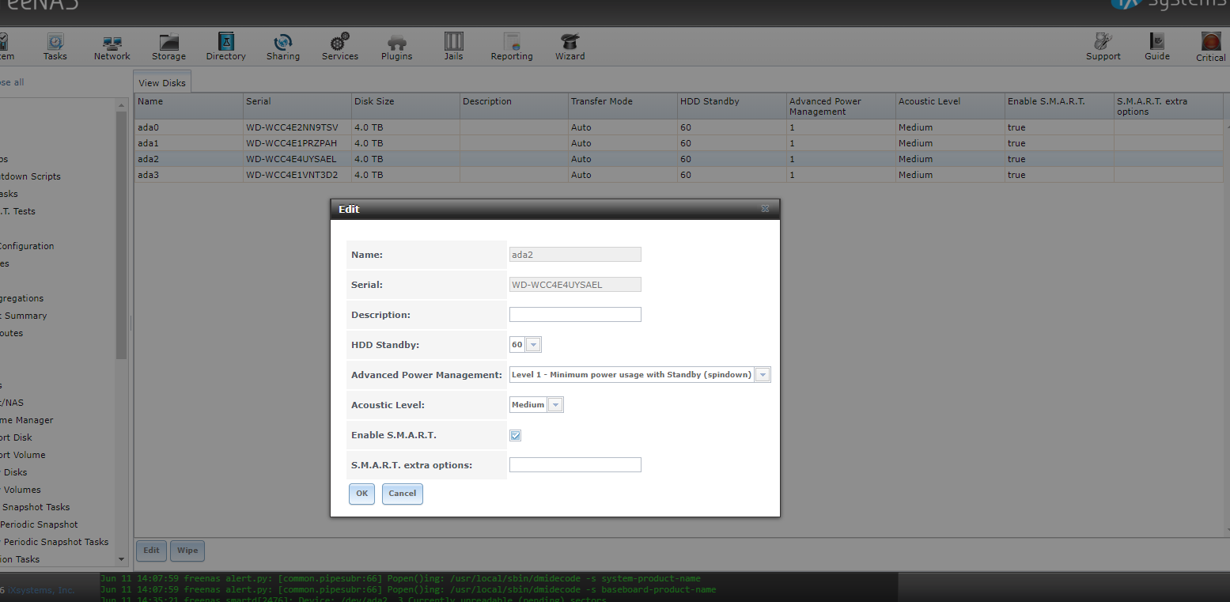Click the Description input field
Screen dimensions: 1230x602
575,315
